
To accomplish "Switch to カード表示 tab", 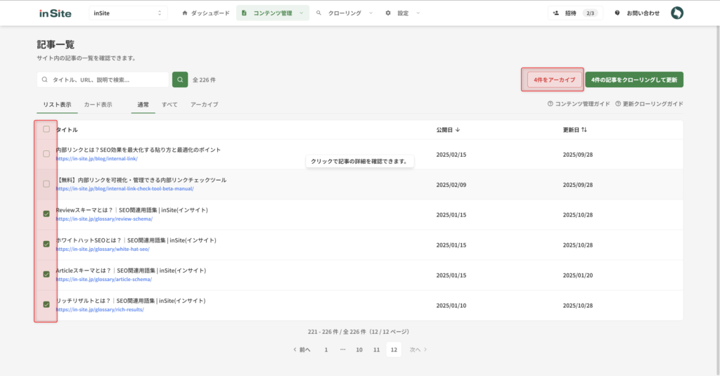I will [x=98, y=105].
